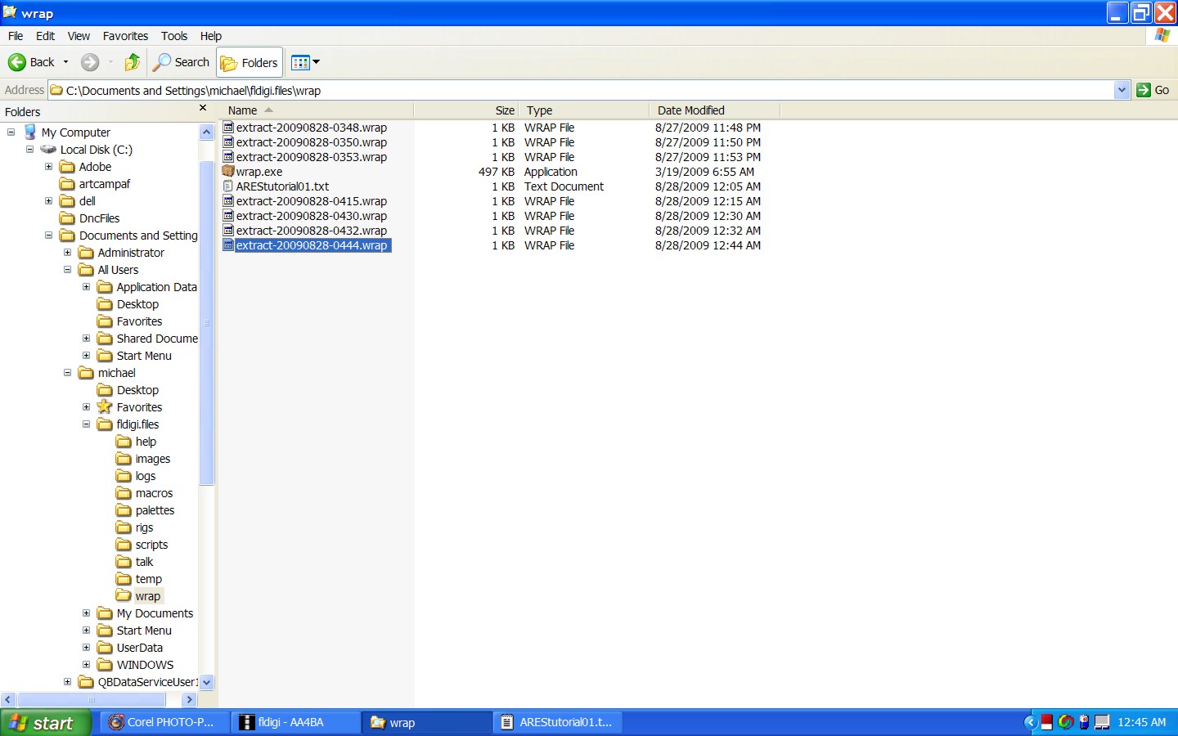The image size is (1178, 736).
Task: Expand the WINDOWS folder node
Action: click(x=87, y=664)
